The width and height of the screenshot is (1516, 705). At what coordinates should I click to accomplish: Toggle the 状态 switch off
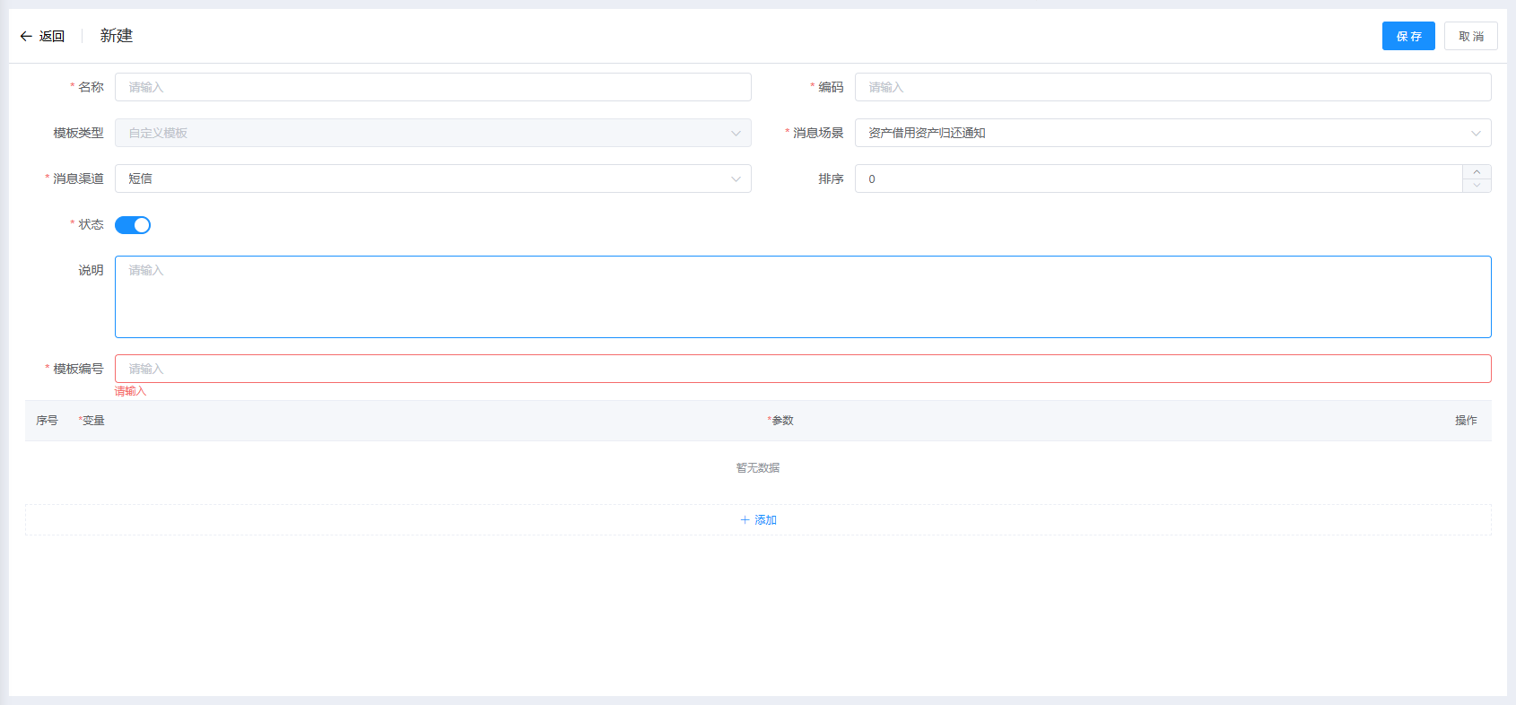click(133, 225)
